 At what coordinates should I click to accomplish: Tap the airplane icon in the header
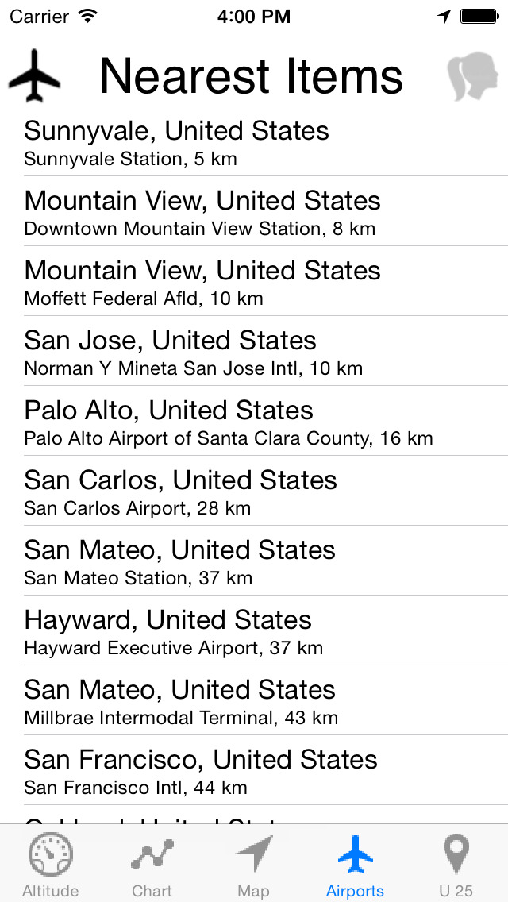click(x=34, y=76)
